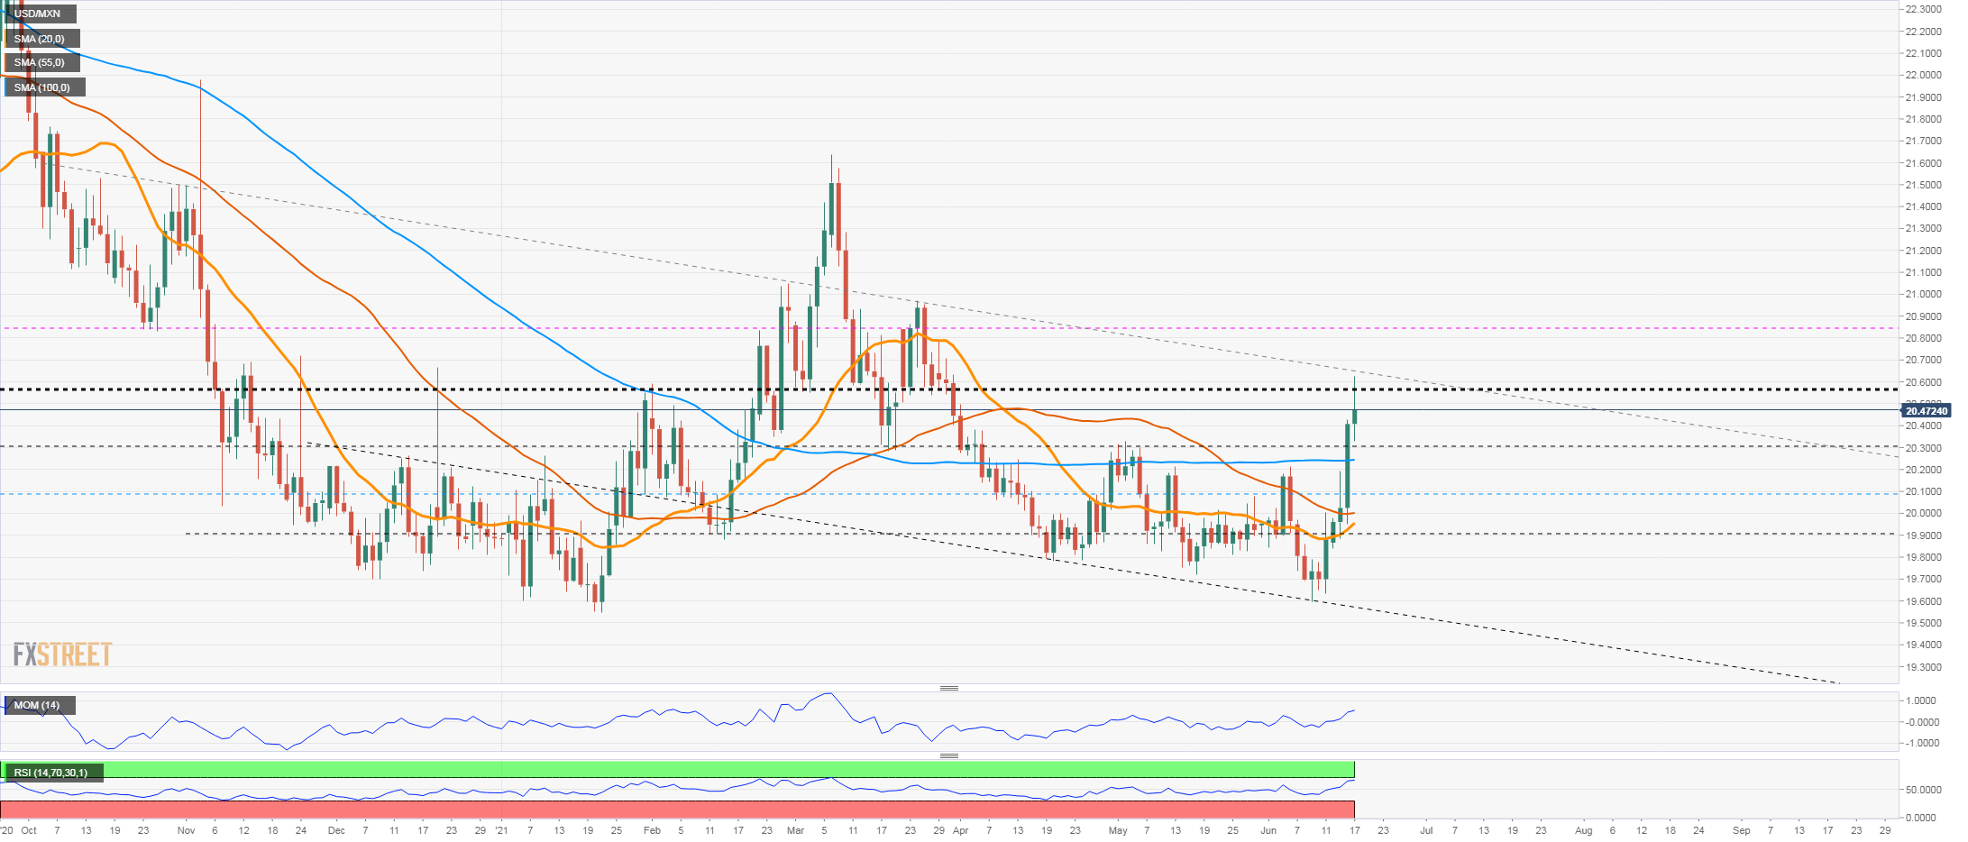Screen dimensions: 1968x842
Task: Click the Mar label on the time axis
Action: [x=795, y=830]
